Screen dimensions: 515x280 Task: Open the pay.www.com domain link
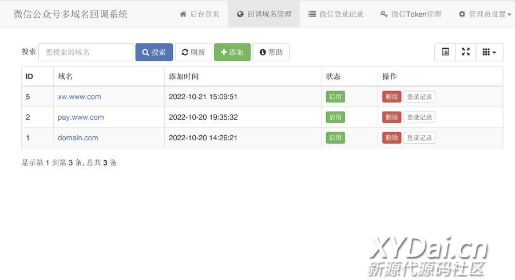81,117
